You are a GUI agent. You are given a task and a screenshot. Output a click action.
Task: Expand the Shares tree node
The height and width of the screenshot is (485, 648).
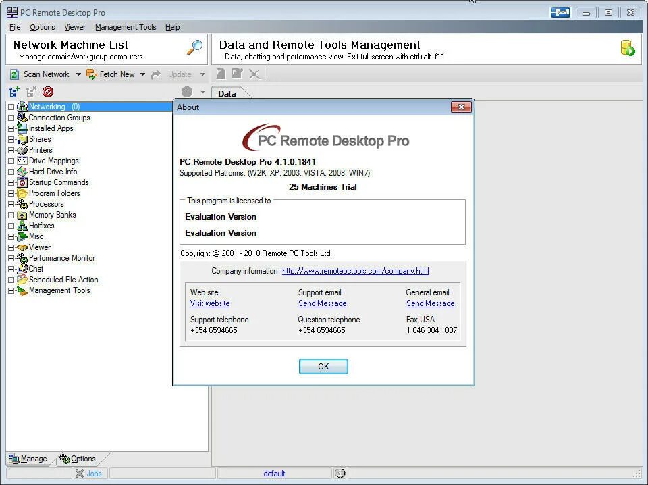[11, 139]
